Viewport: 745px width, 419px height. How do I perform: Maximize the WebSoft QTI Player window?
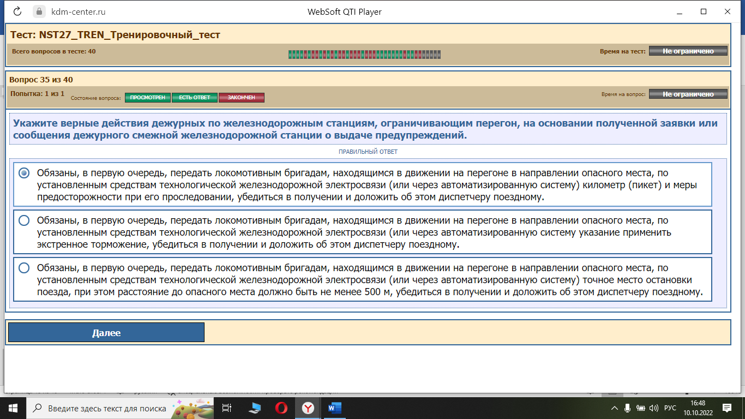click(704, 11)
